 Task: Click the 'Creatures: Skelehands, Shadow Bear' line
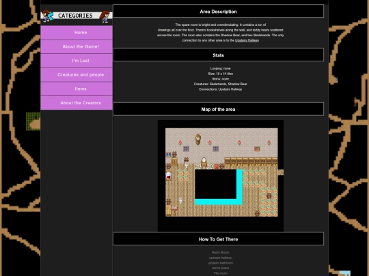[220, 84]
